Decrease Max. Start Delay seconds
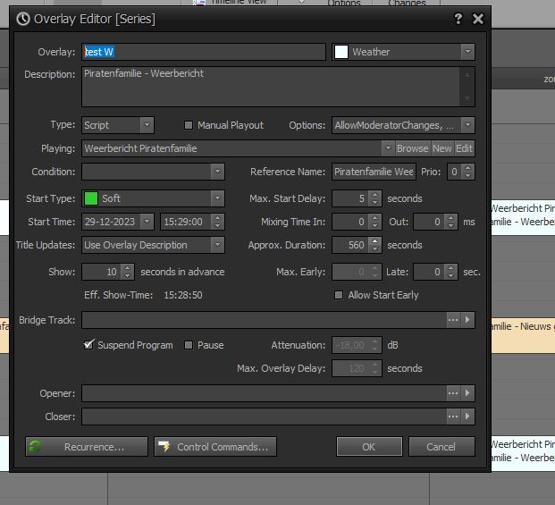Image resolution: width=555 pixels, height=505 pixels. (x=374, y=202)
